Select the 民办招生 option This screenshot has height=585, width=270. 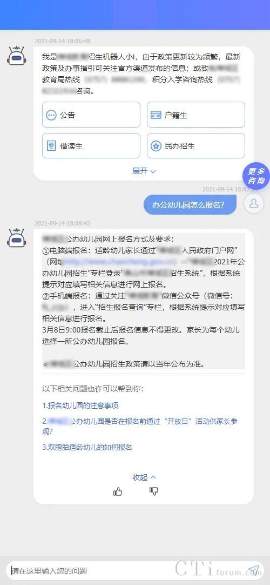196,146
